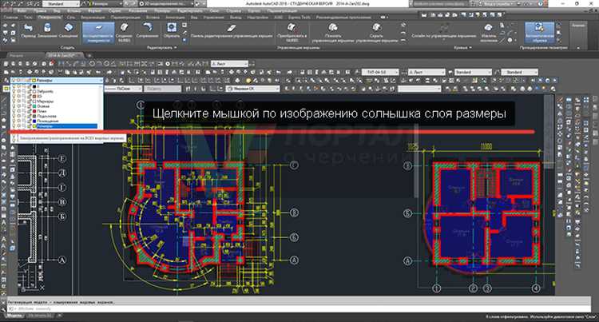Collapse the layer dropdown showing Размеры

101,80
